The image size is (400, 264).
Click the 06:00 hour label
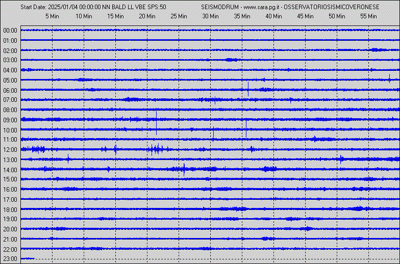coord(10,91)
